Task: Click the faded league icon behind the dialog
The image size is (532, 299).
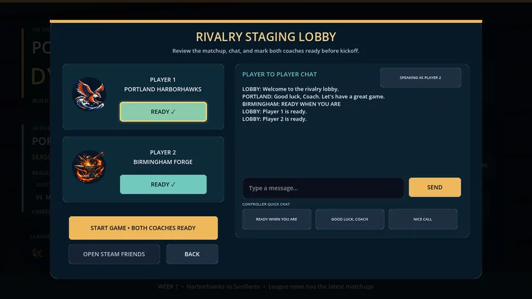Action: (37, 252)
